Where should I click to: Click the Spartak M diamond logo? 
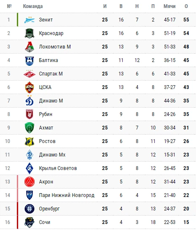[30, 74]
